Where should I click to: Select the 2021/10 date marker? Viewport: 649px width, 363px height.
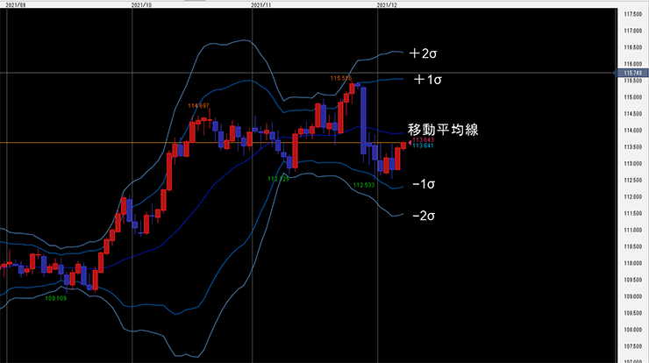141,4
